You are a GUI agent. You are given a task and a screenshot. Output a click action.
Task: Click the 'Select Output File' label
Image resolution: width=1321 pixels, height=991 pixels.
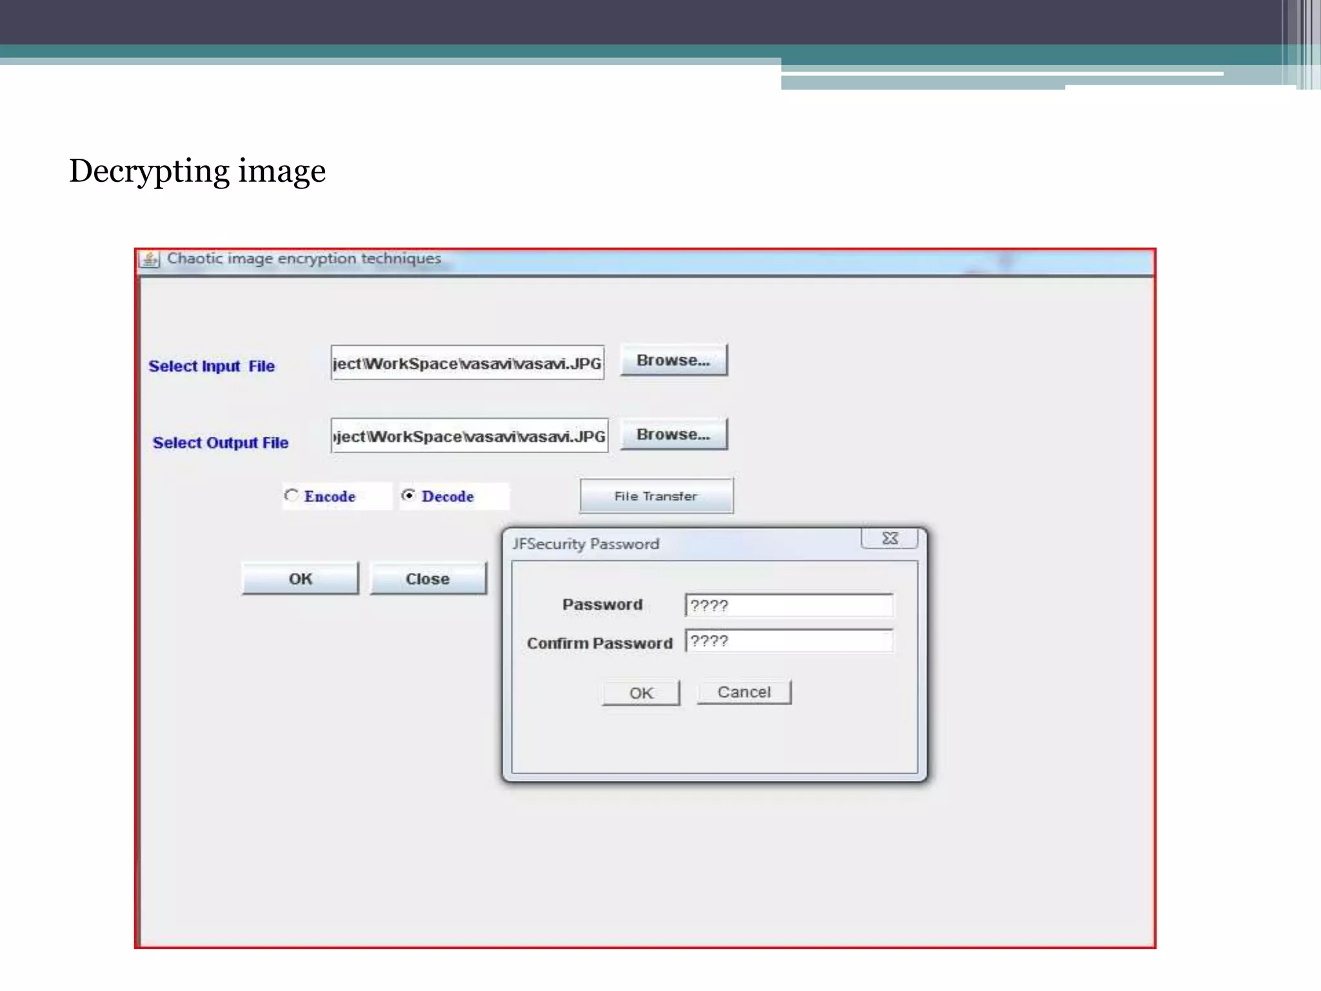(x=221, y=443)
